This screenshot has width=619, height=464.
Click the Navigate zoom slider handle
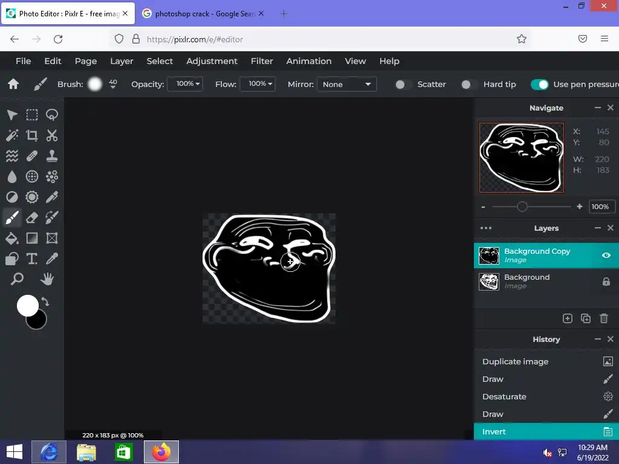click(x=522, y=207)
